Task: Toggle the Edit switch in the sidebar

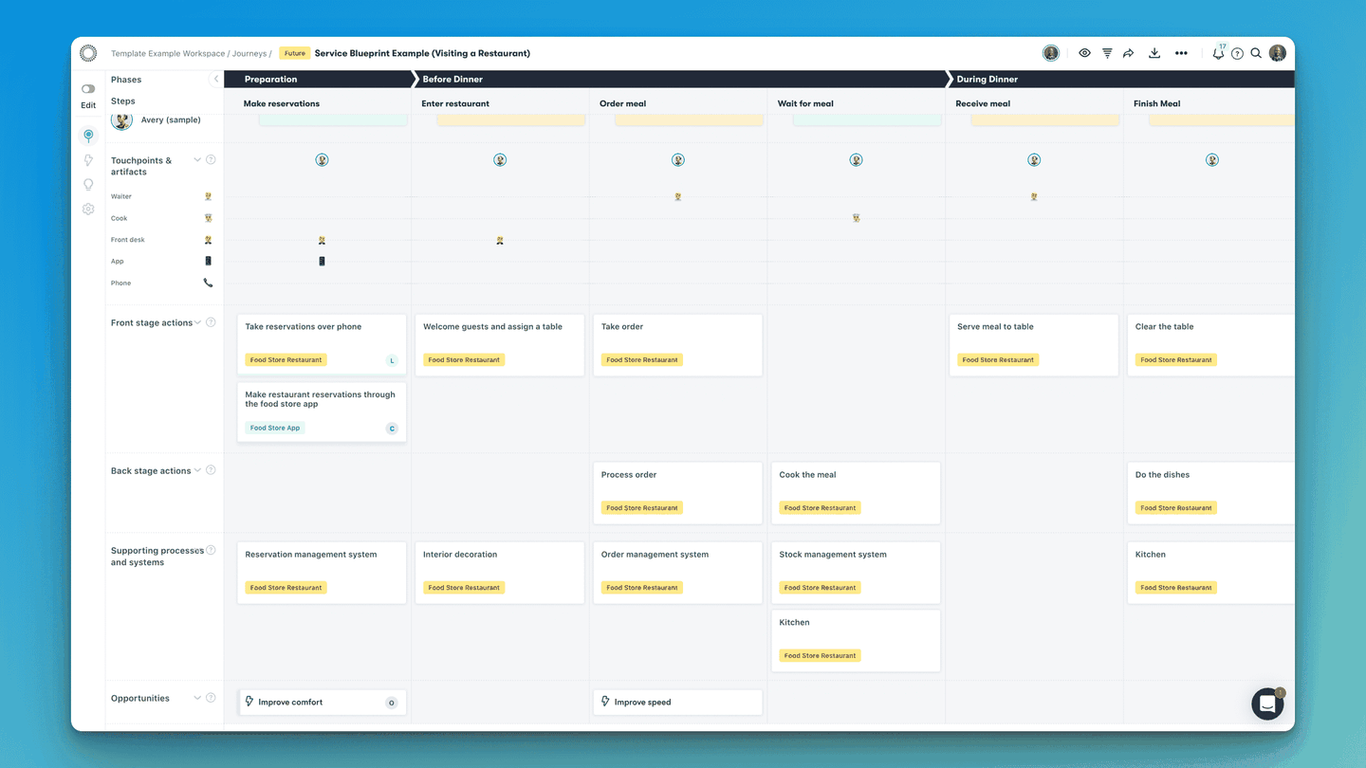Action: [87, 86]
